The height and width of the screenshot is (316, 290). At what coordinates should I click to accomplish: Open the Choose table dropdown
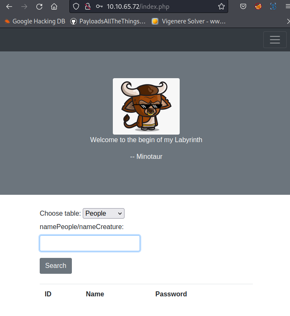[x=104, y=213]
